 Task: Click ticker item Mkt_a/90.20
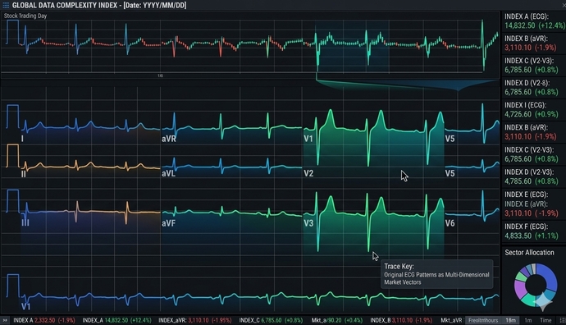click(x=337, y=320)
